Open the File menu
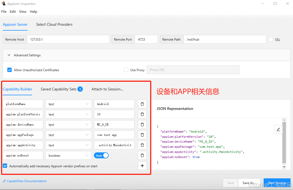Screen dimensions: 293x190 (x=4, y=12)
